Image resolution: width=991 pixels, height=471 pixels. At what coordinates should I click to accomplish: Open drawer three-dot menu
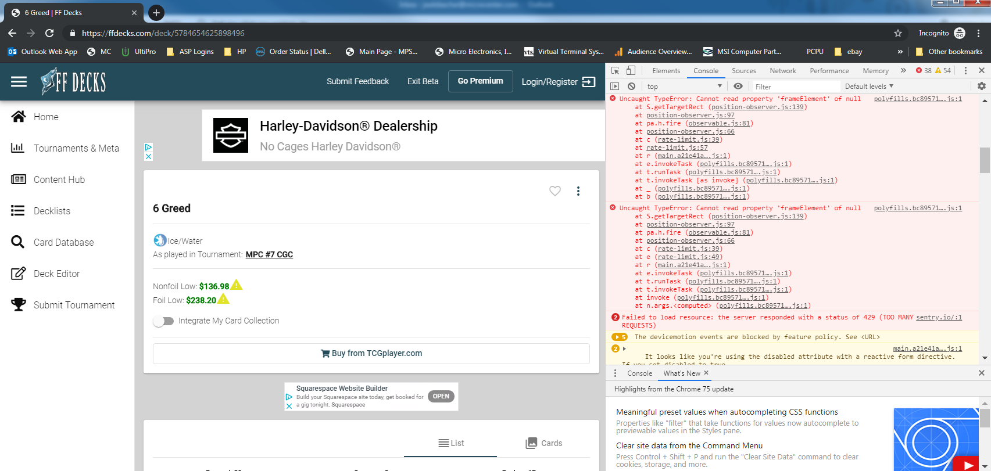(x=615, y=373)
